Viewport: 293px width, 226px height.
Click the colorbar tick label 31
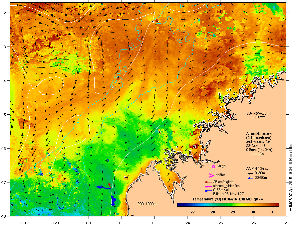(x=273, y=212)
